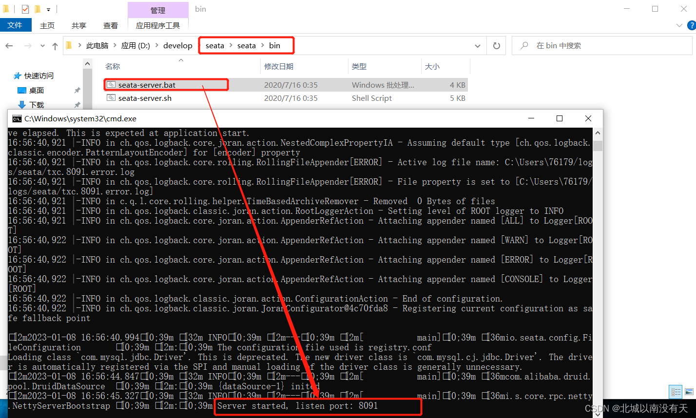Close the cmd.exe window
This screenshot has width=696, height=418.
pos(588,118)
